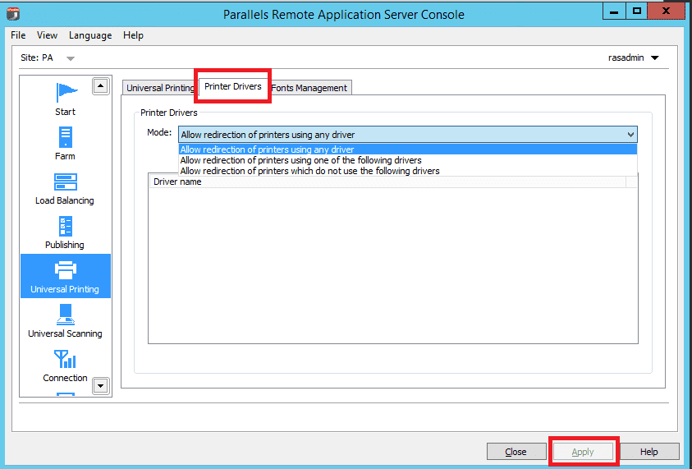Click the Driver name column header

[387, 182]
